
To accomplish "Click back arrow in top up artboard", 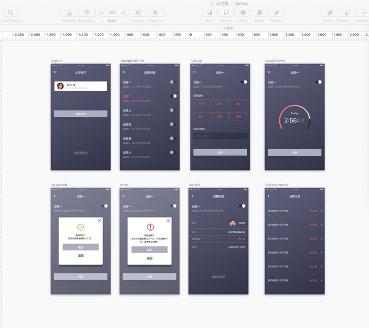I will pos(195,72).
